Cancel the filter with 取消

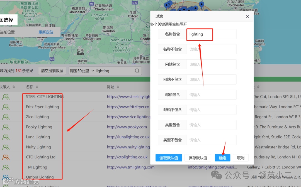pos(241,158)
